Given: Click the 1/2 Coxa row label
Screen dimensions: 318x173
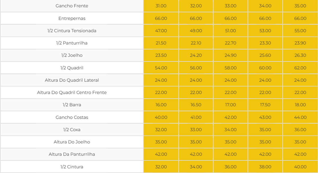Looking at the screenshot, I should click(72, 130).
